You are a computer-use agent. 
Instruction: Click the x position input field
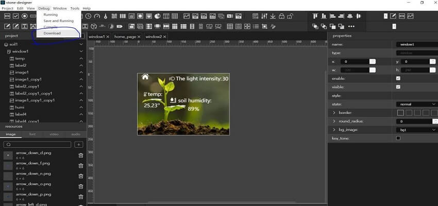[x=355, y=62]
